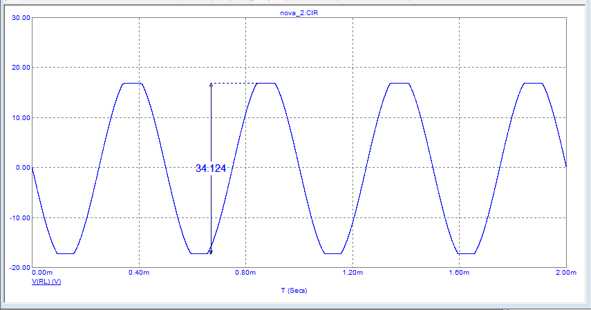Click the 0.40m time axis label
This screenshot has height=310, width=591.
point(139,272)
